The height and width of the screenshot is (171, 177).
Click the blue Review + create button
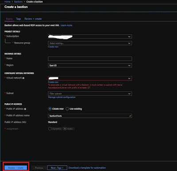point(15,168)
